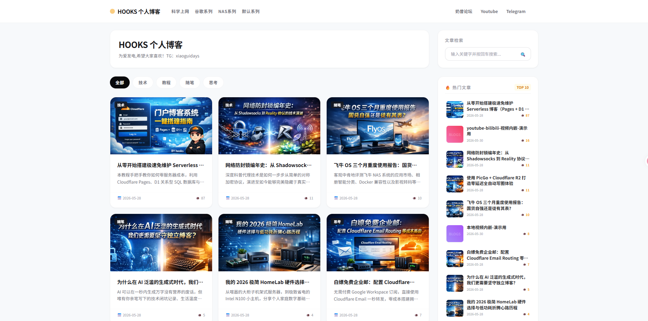Select the 全部 category tab
The width and height of the screenshot is (648, 321).
coord(120,82)
